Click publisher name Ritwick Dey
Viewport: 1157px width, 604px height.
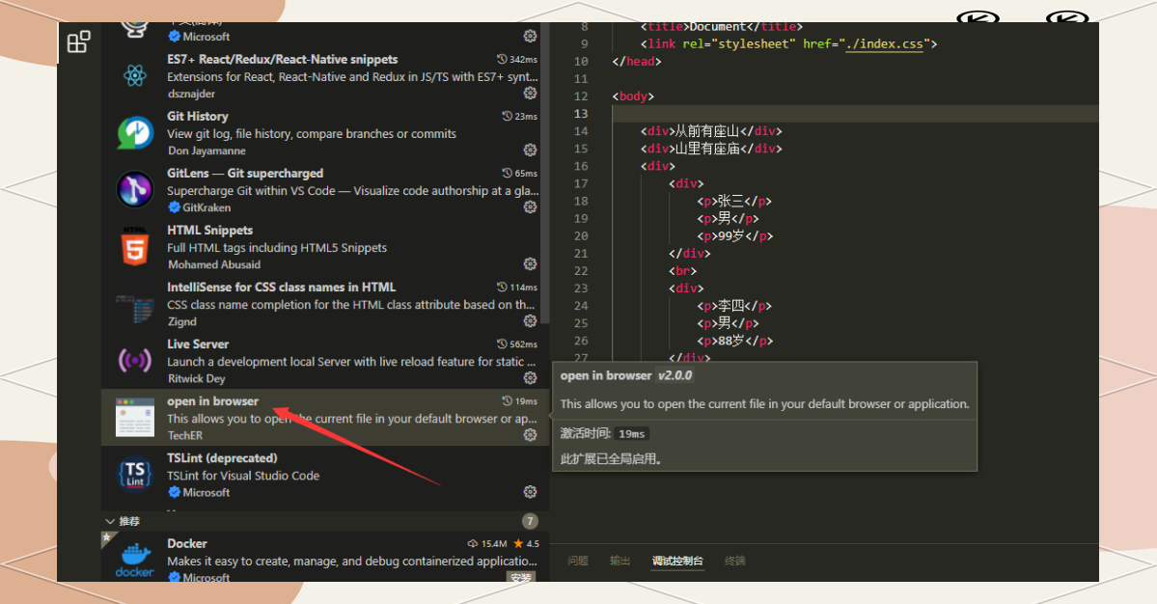point(196,378)
